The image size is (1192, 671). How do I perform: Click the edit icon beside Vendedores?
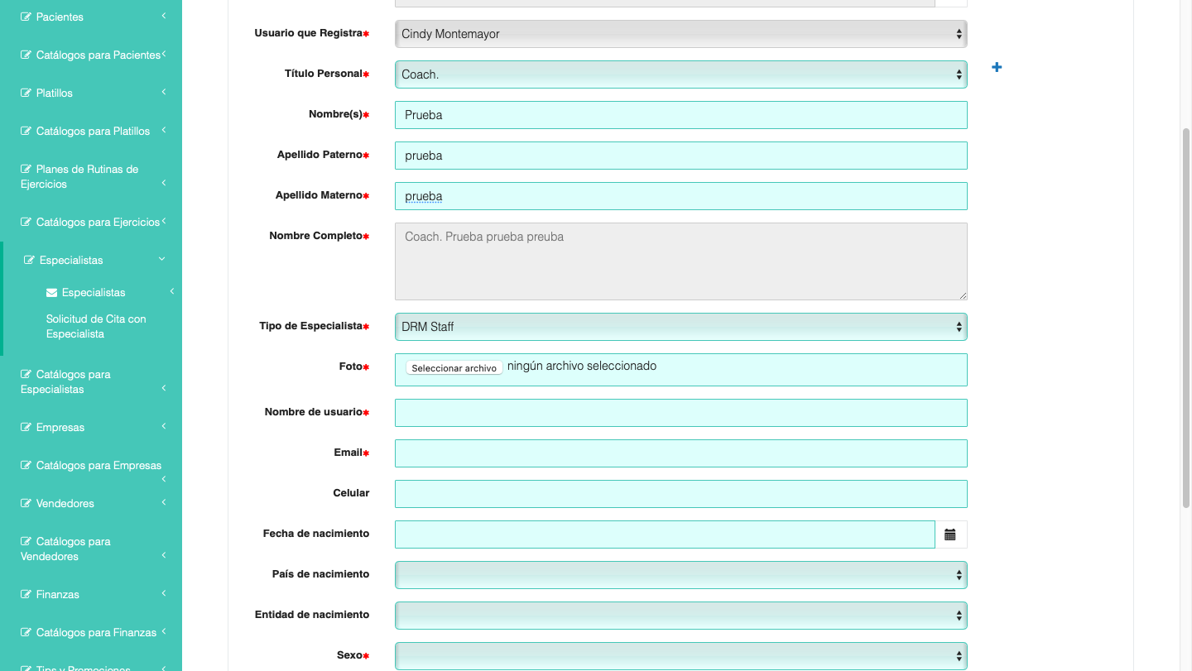click(x=26, y=504)
